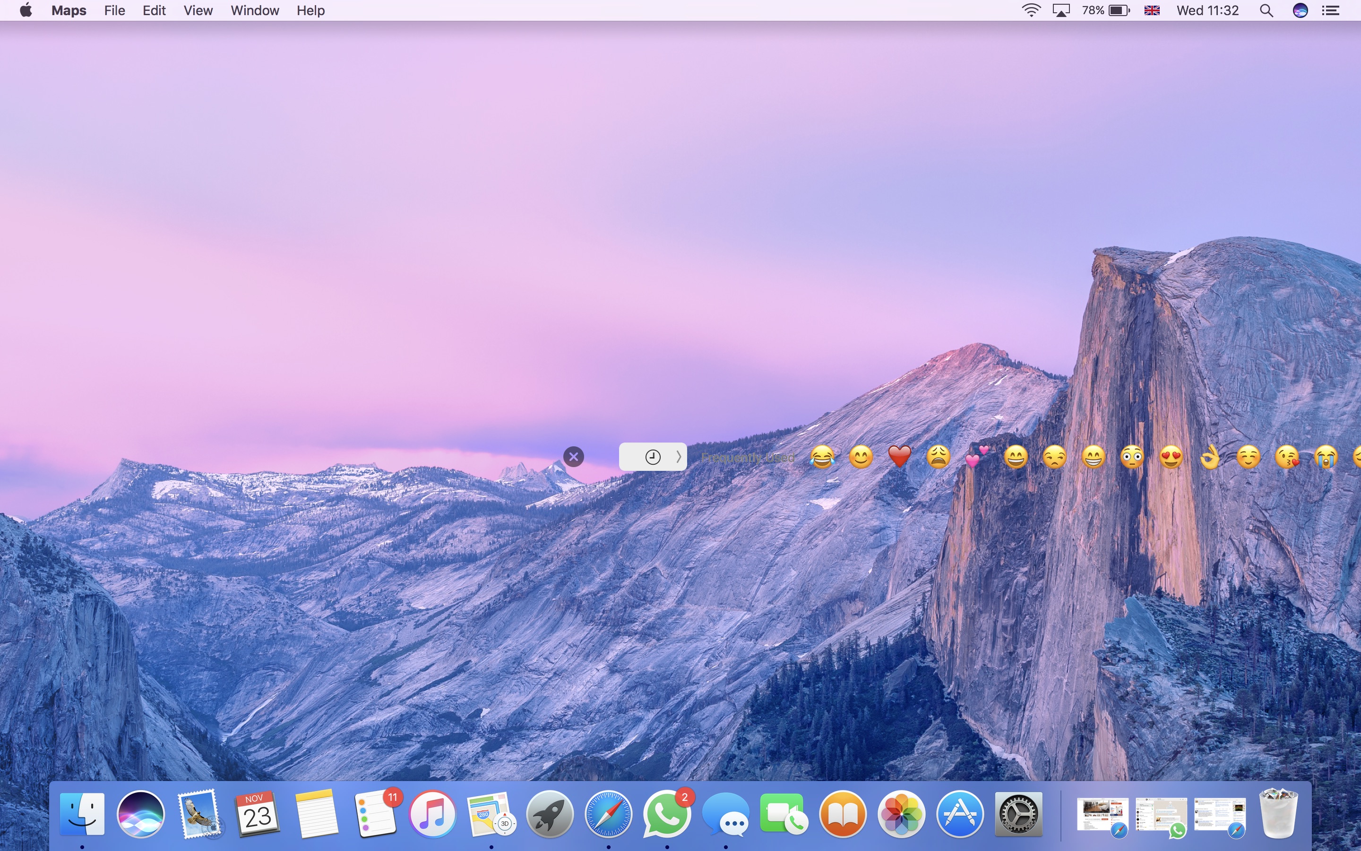Open the Window menu
The image size is (1361, 851).
pyautogui.click(x=255, y=11)
